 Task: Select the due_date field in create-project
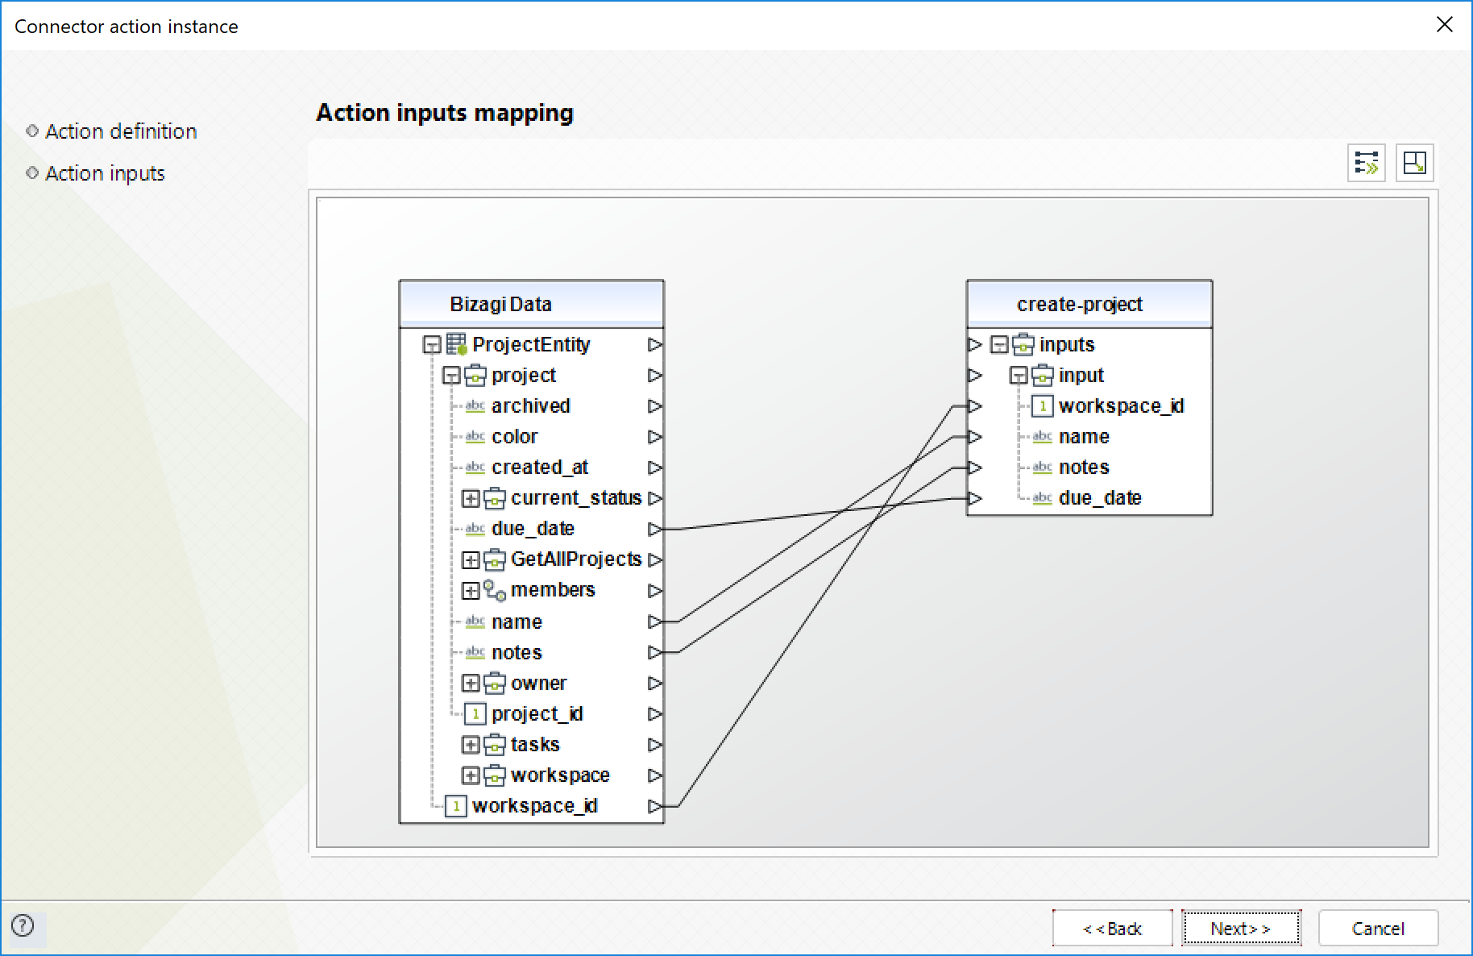[x=1089, y=498]
